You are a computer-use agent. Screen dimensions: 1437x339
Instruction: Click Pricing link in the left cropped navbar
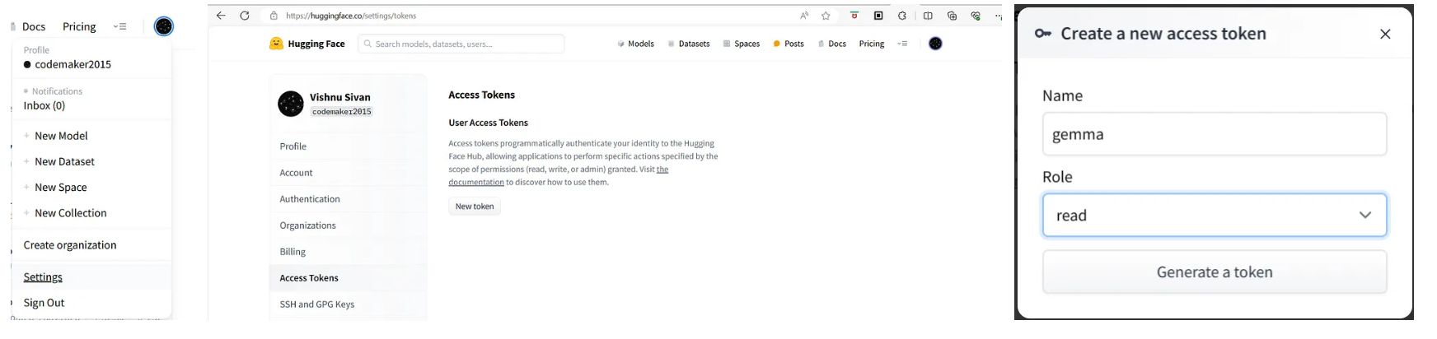79,26
